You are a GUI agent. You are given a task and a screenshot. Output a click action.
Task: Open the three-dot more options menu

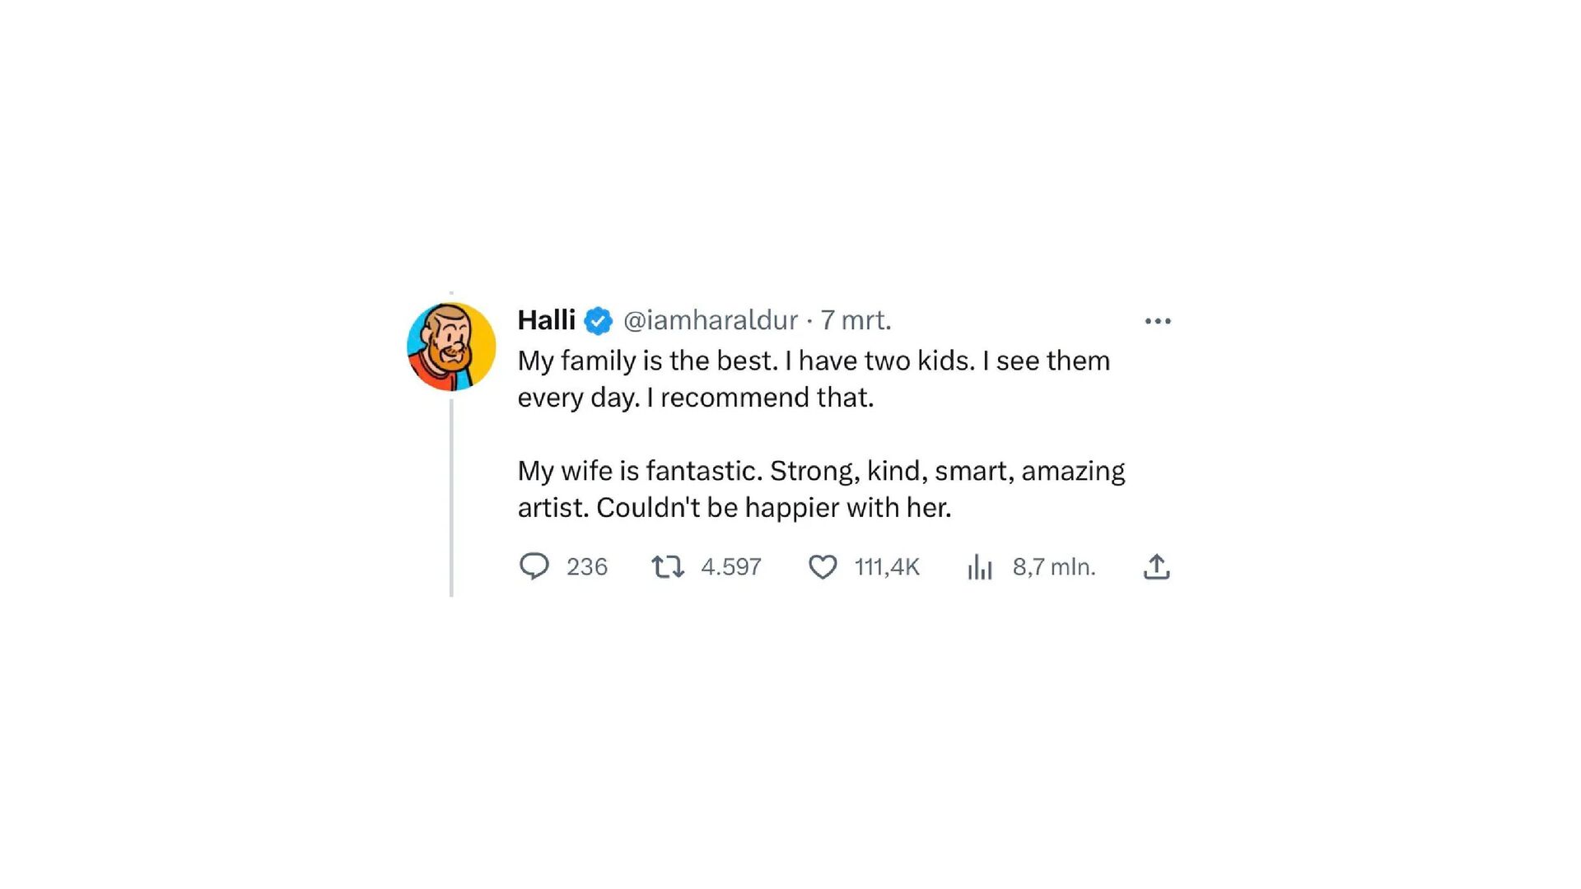[x=1157, y=321]
